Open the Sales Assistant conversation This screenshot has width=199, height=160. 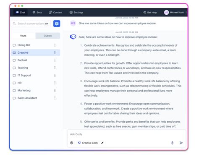36,98
